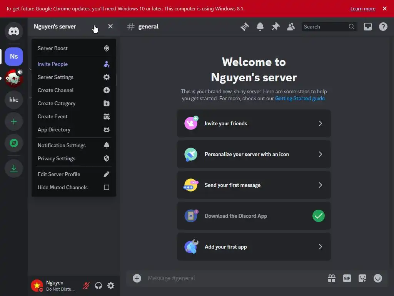Focus the Message #general input box
Image resolution: width=394 pixels, height=296 pixels.
point(234,278)
